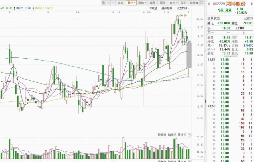Click 最高 value 17.32
Viewport: 254px width, 162px height.
(226, 53)
